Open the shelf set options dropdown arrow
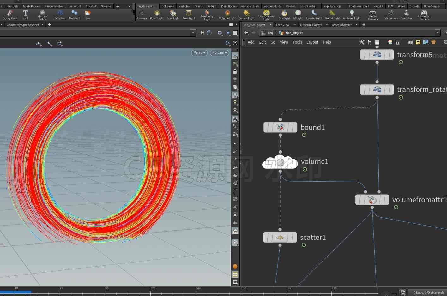Viewport: 447px width, 296px height. pos(130,6)
